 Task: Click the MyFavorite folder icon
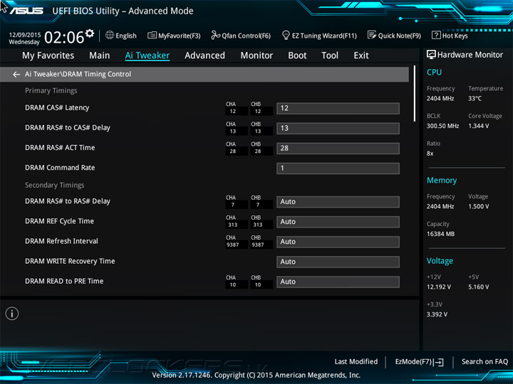[152, 35]
